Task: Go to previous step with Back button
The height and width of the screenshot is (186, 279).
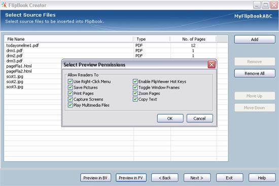Action: pos(165,178)
